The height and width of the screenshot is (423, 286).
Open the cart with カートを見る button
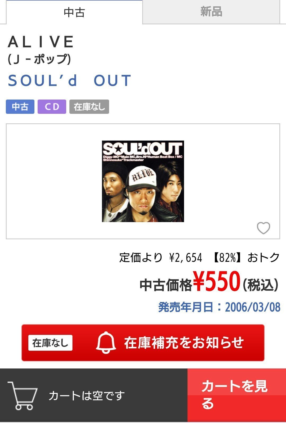[x=237, y=395]
